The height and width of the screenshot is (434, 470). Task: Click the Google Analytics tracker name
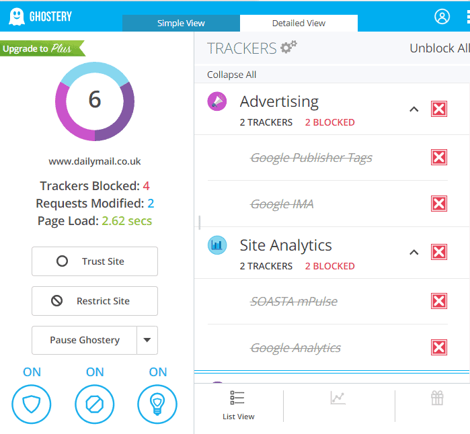pyautogui.click(x=295, y=348)
